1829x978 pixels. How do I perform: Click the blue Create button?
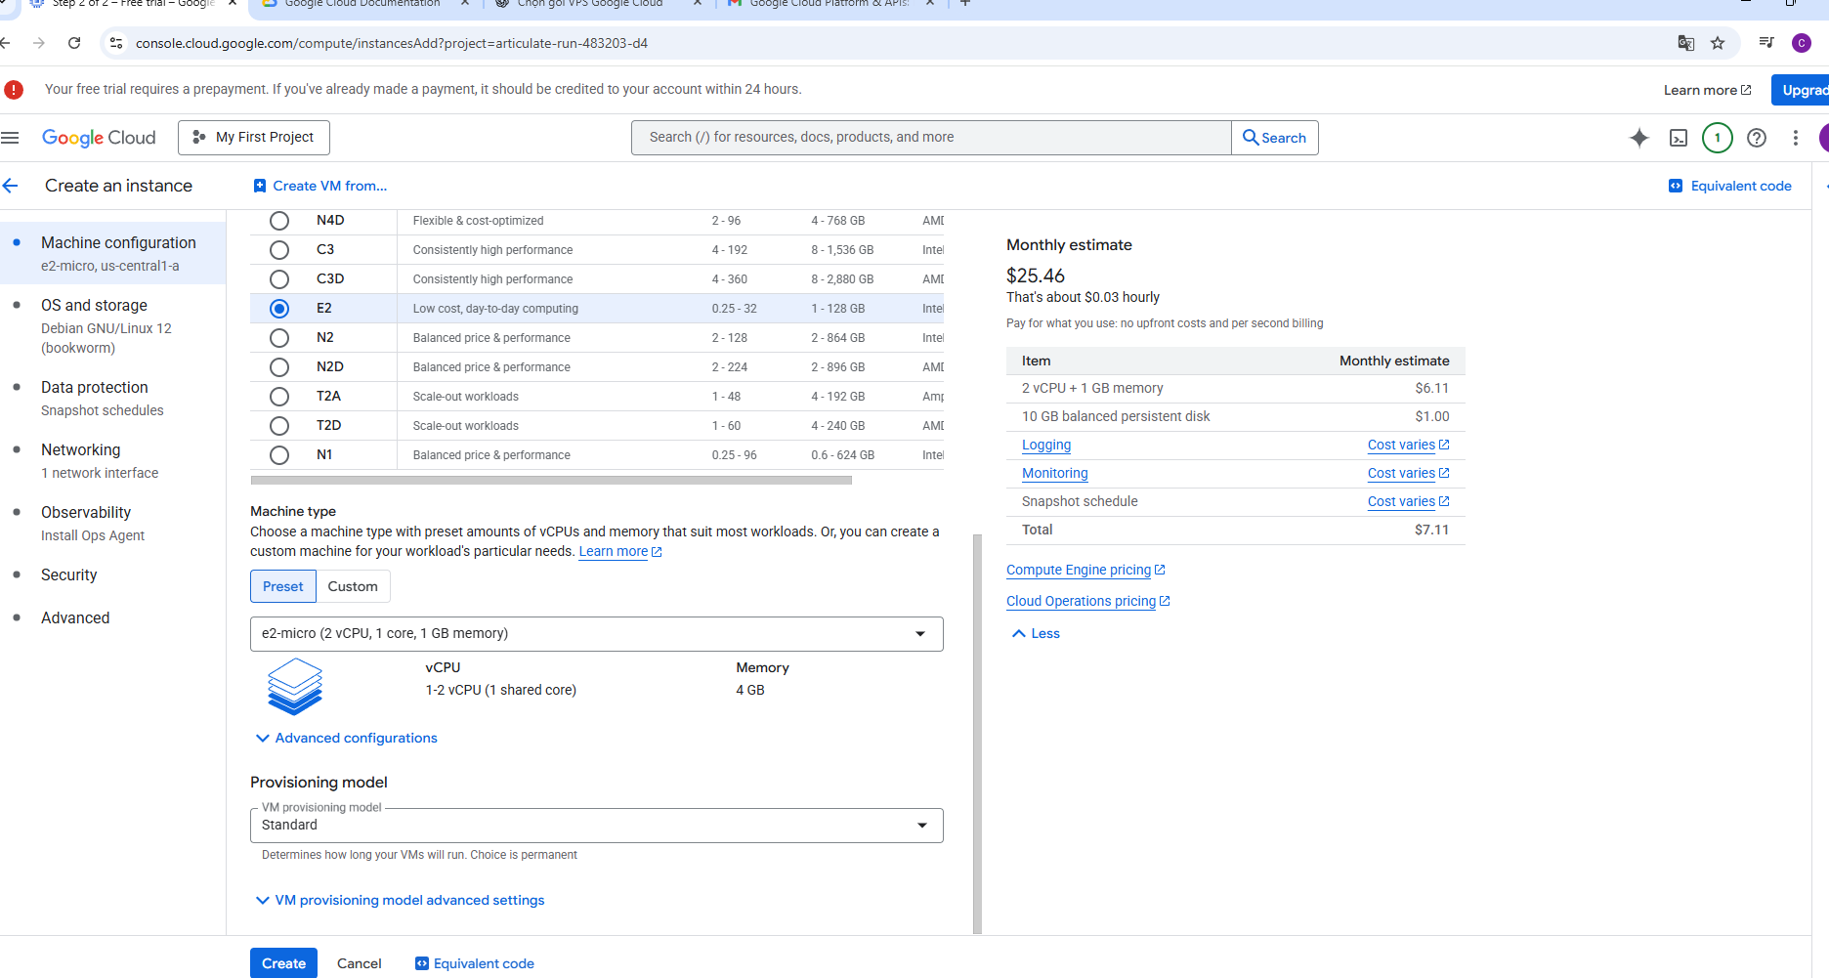(283, 963)
